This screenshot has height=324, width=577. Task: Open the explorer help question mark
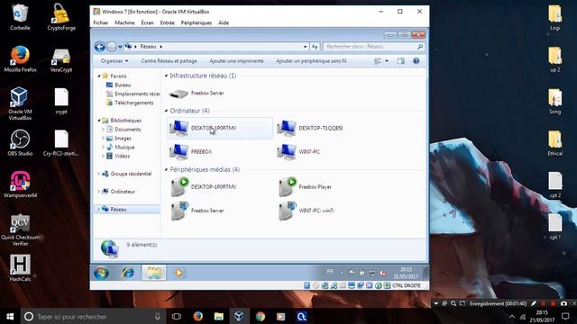417,61
